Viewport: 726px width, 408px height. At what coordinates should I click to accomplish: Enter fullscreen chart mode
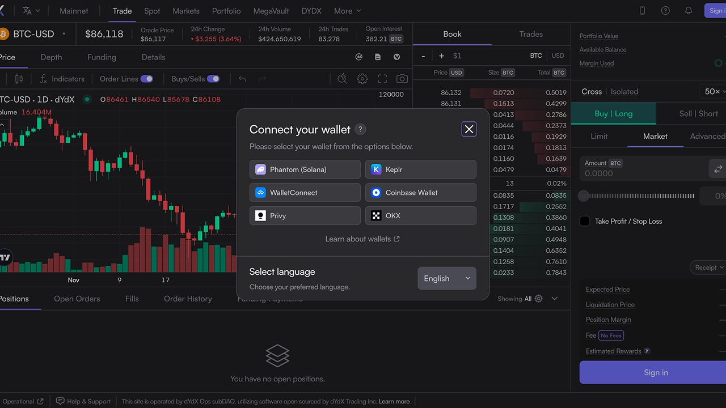point(382,79)
